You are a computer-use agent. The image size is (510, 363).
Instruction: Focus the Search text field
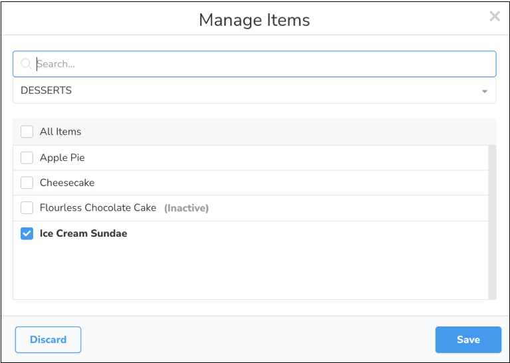click(x=259, y=64)
